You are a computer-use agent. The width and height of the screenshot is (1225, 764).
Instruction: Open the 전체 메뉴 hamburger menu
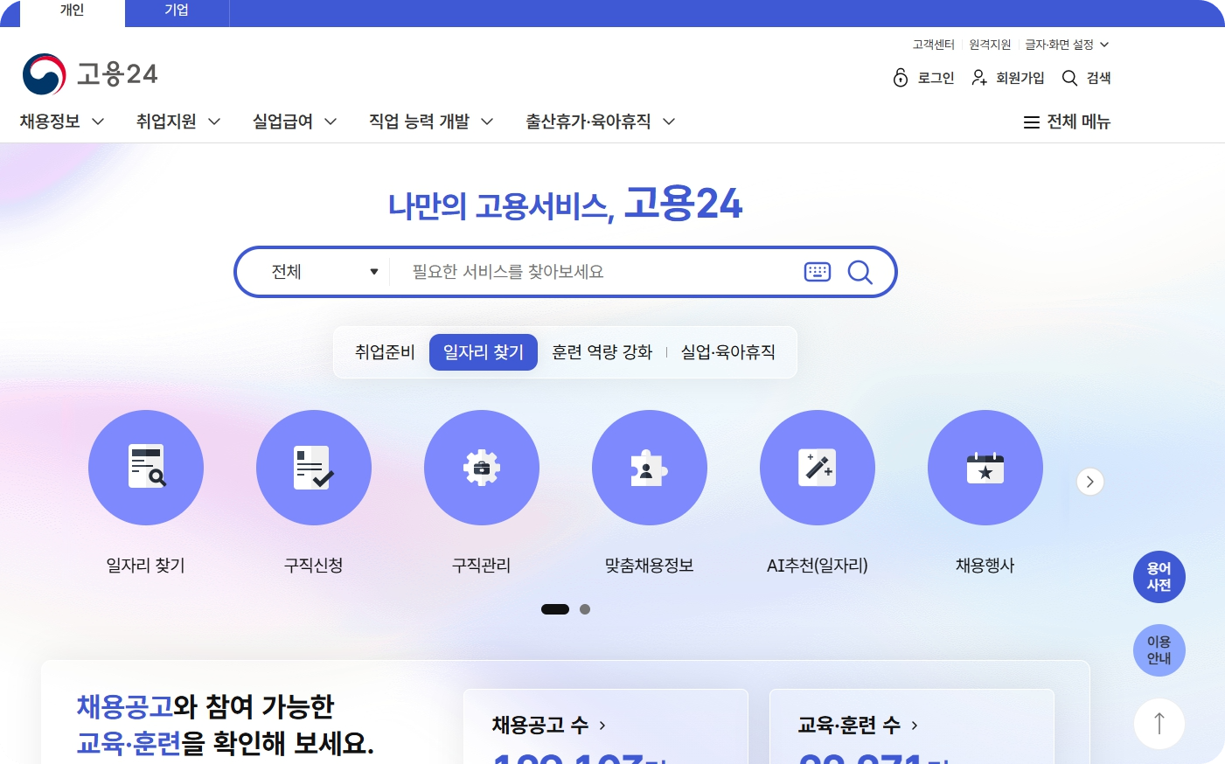1067,122
